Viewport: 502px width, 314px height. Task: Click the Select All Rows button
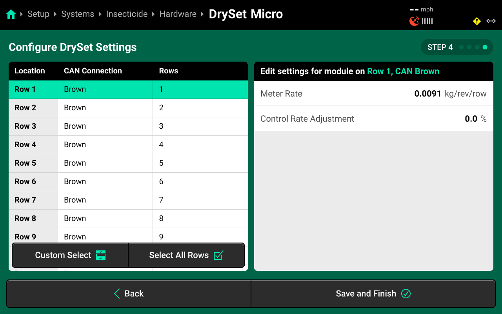coord(186,255)
